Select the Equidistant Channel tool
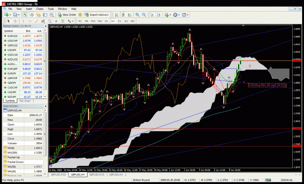The image size is (304, 184). (43, 21)
